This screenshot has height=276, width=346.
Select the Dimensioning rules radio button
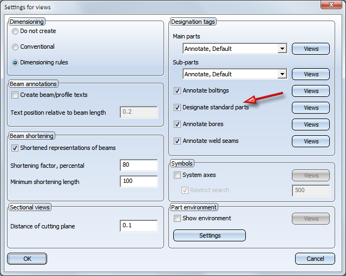(x=15, y=63)
